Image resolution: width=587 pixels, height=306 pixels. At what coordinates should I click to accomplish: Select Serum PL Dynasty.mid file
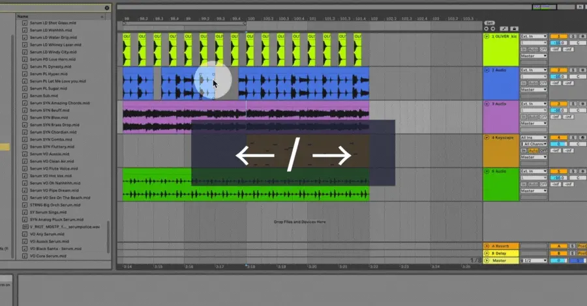(50, 66)
